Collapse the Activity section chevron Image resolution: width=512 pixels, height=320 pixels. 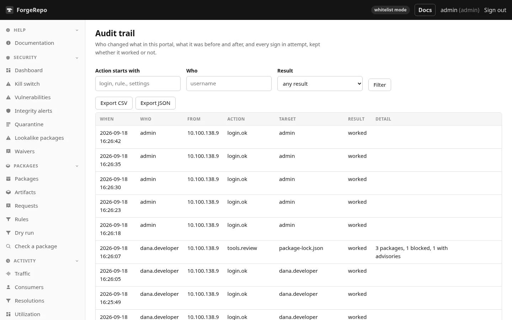click(77, 261)
